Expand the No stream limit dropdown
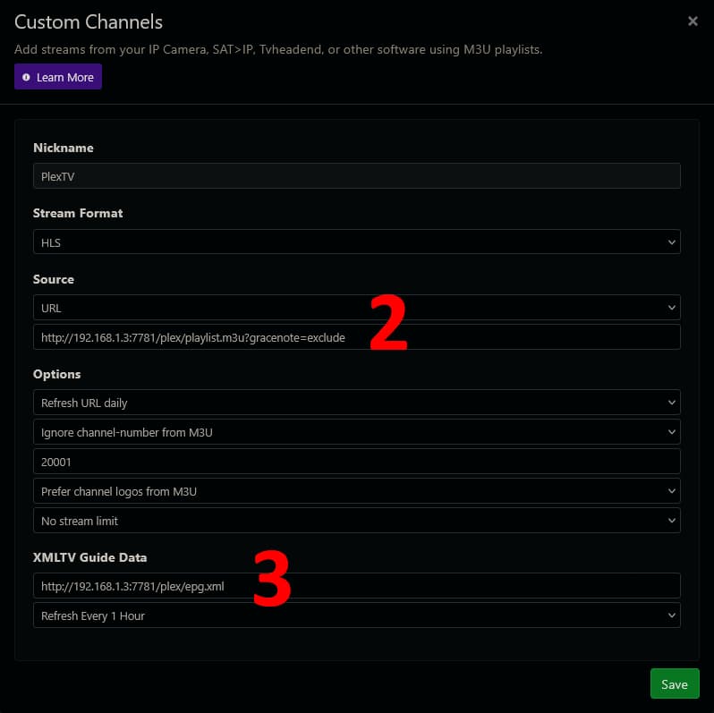This screenshot has width=714, height=713. pyautogui.click(x=356, y=521)
